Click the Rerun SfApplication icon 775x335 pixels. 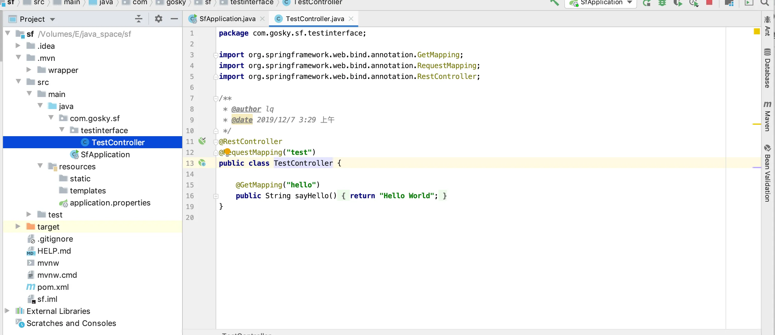pos(646,3)
